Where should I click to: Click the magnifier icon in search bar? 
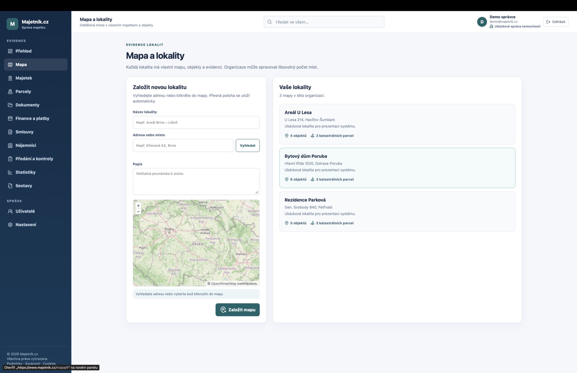pyautogui.click(x=270, y=22)
